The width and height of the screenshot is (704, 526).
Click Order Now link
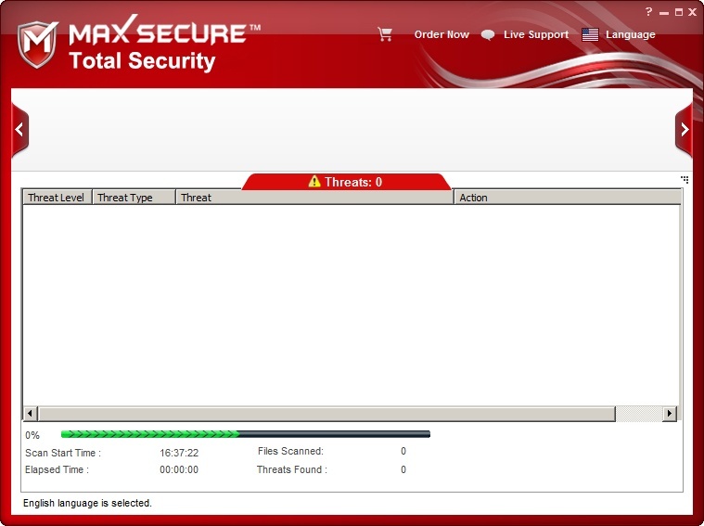pos(442,34)
